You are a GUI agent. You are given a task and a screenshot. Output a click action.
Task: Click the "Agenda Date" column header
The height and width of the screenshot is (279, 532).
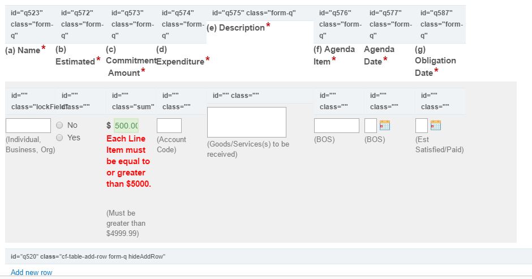point(379,55)
